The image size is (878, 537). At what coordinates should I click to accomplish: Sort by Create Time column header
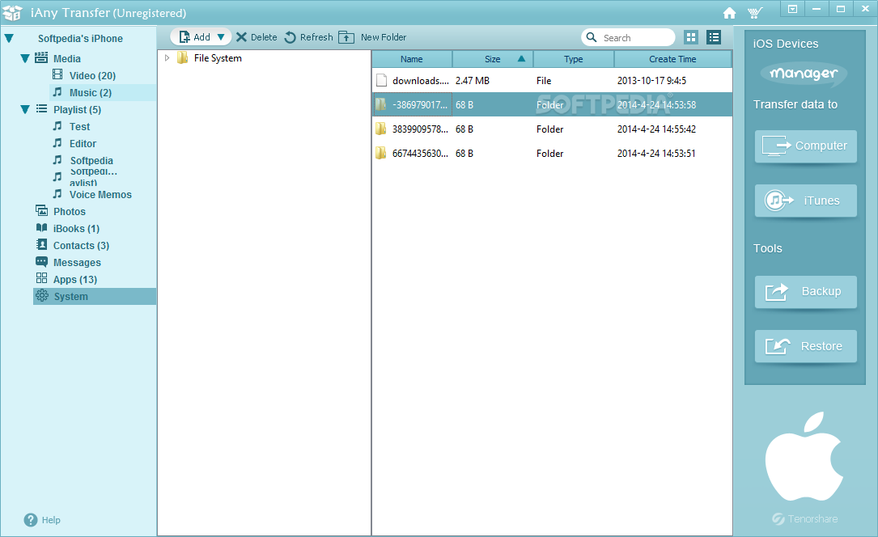(672, 59)
